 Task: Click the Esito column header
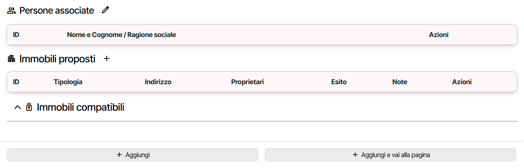tap(339, 82)
